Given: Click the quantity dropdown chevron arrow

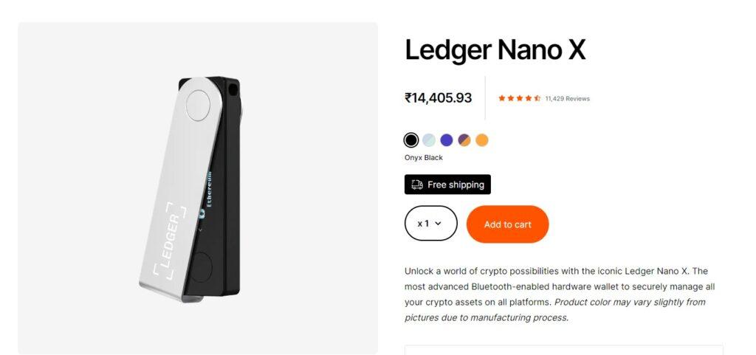Looking at the screenshot, I should tap(438, 224).
